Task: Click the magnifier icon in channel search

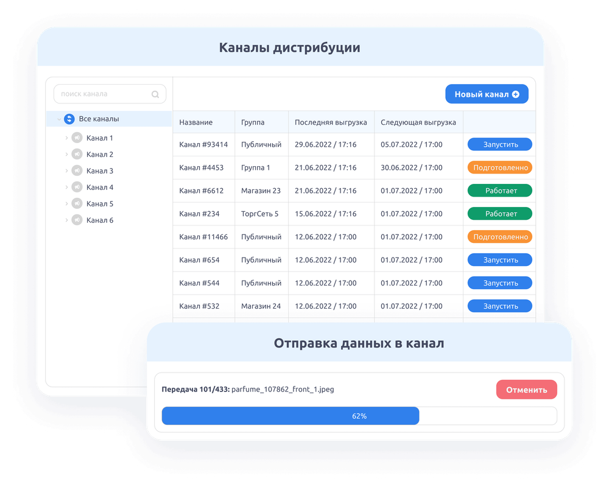Action: [x=155, y=94]
